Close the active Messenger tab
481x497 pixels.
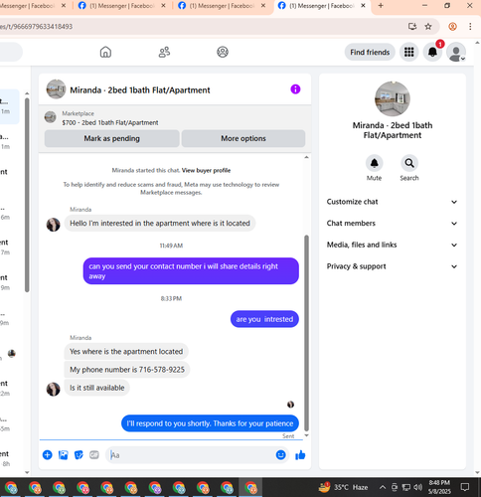(363, 6)
